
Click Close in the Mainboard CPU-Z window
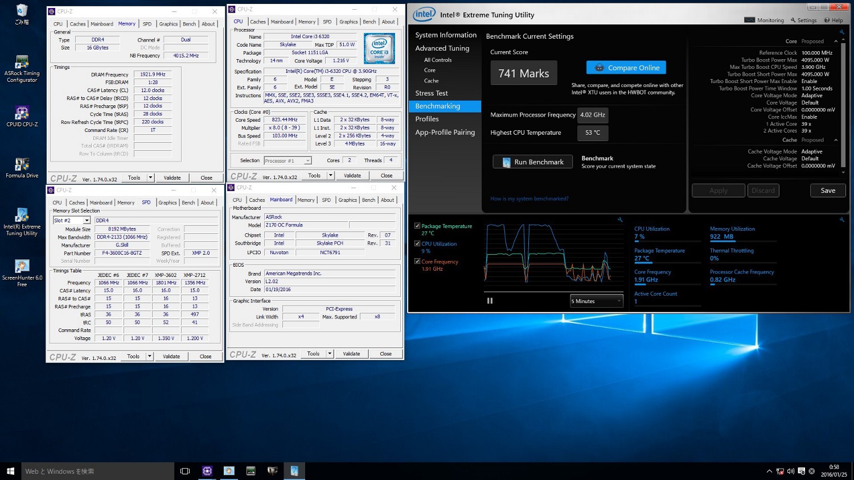[x=385, y=354]
